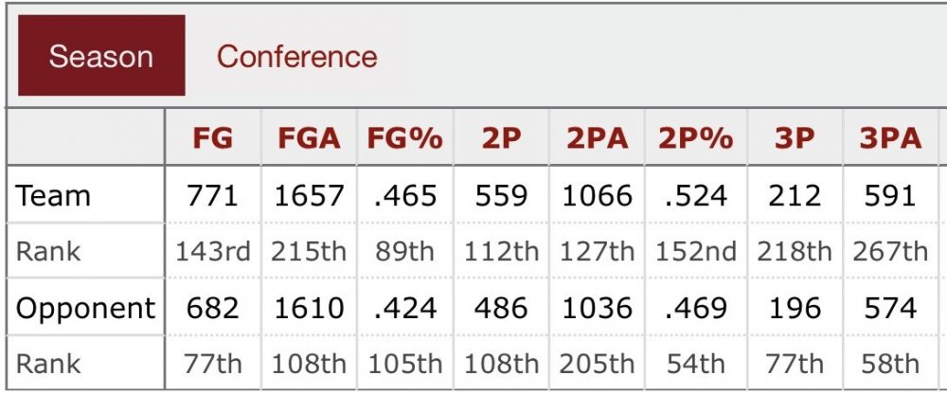Select the Opponent row label
The image size is (947, 394).
(85, 308)
